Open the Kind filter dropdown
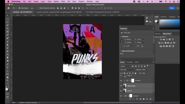 click(x=125, y=66)
